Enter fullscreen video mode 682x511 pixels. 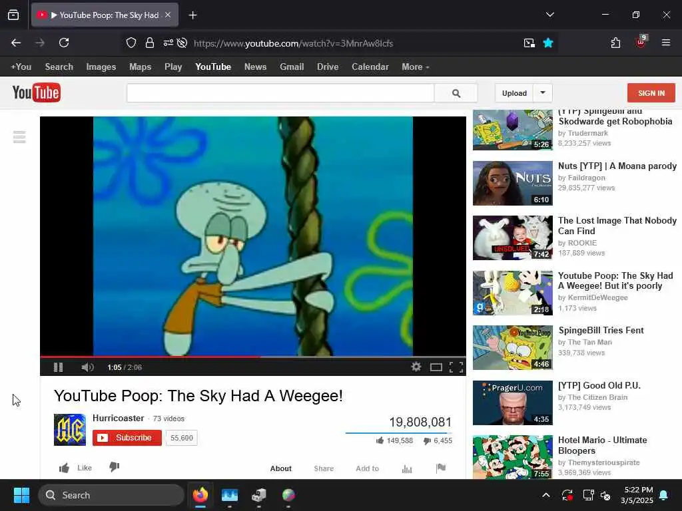tap(456, 367)
